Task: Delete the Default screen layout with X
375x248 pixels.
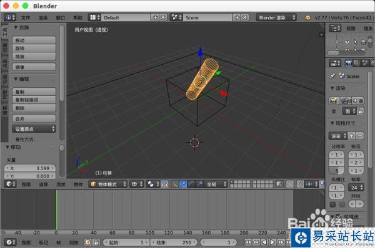Action: (163, 17)
